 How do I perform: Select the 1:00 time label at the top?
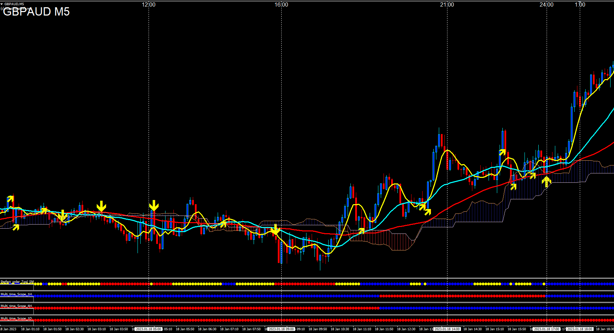click(580, 4)
